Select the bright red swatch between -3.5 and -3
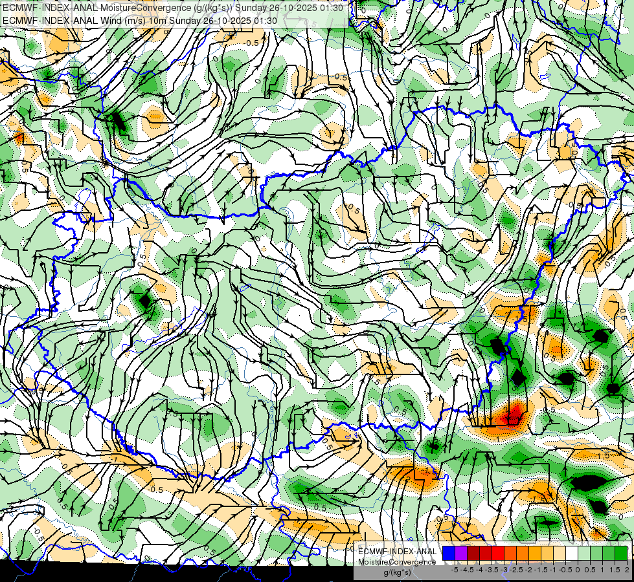 pyautogui.click(x=498, y=554)
